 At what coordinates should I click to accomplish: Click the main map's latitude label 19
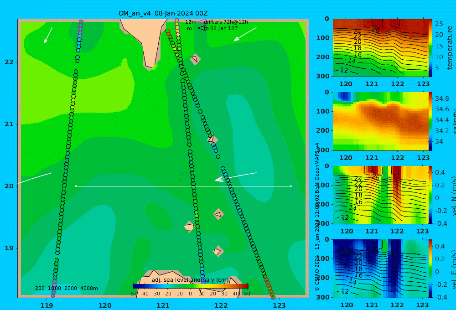pos(9,248)
